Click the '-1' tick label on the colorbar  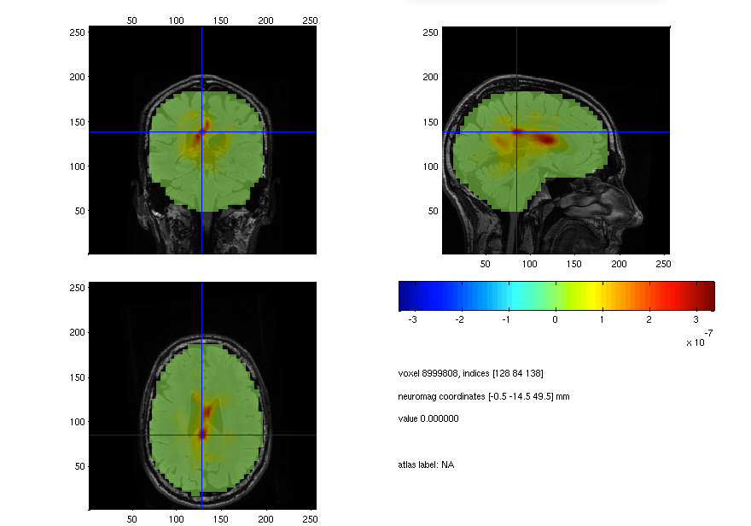506,319
